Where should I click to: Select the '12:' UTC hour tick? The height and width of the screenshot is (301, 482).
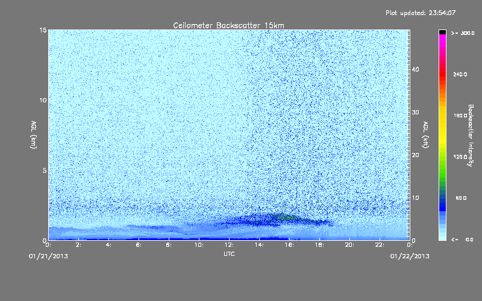coord(229,245)
